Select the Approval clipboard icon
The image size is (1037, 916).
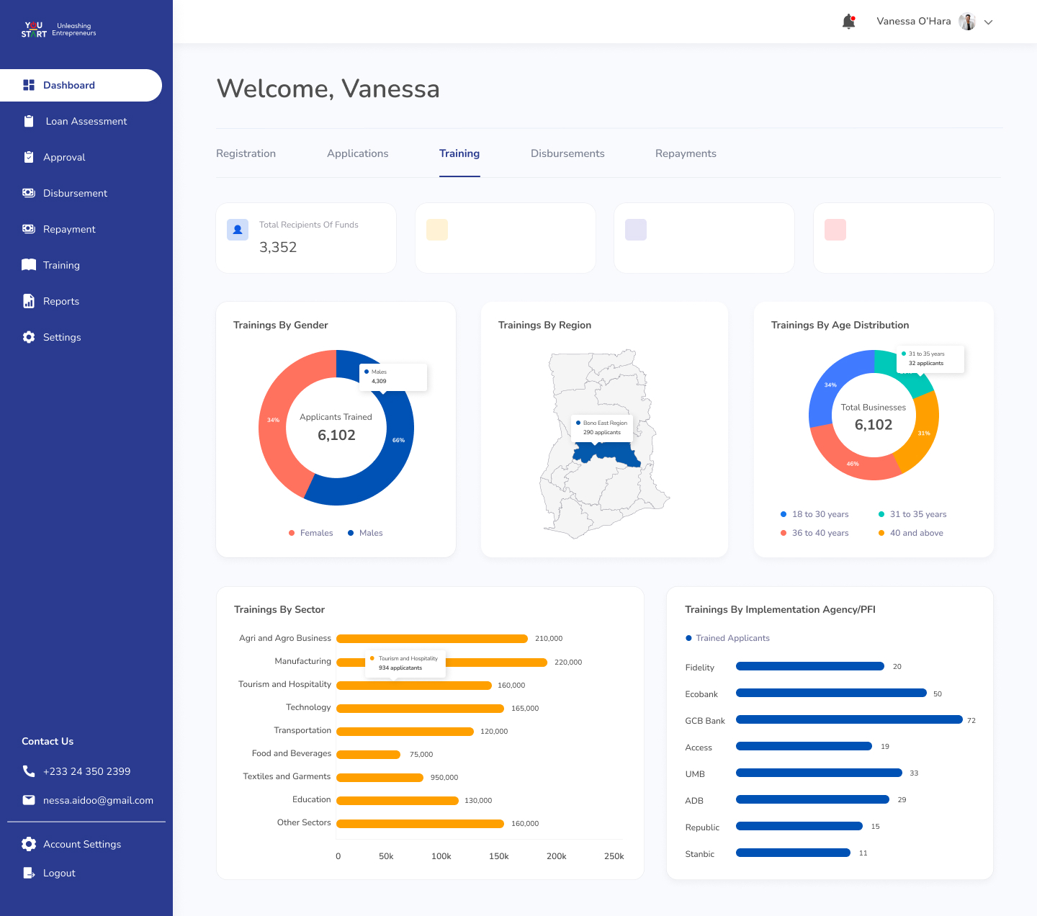click(x=29, y=157)
